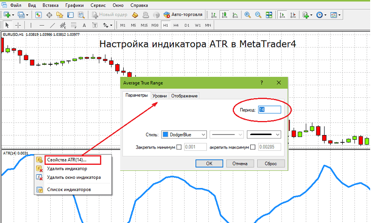
Task: Open the Data Window crosshair-circle icon
Action: click(49, 15)
